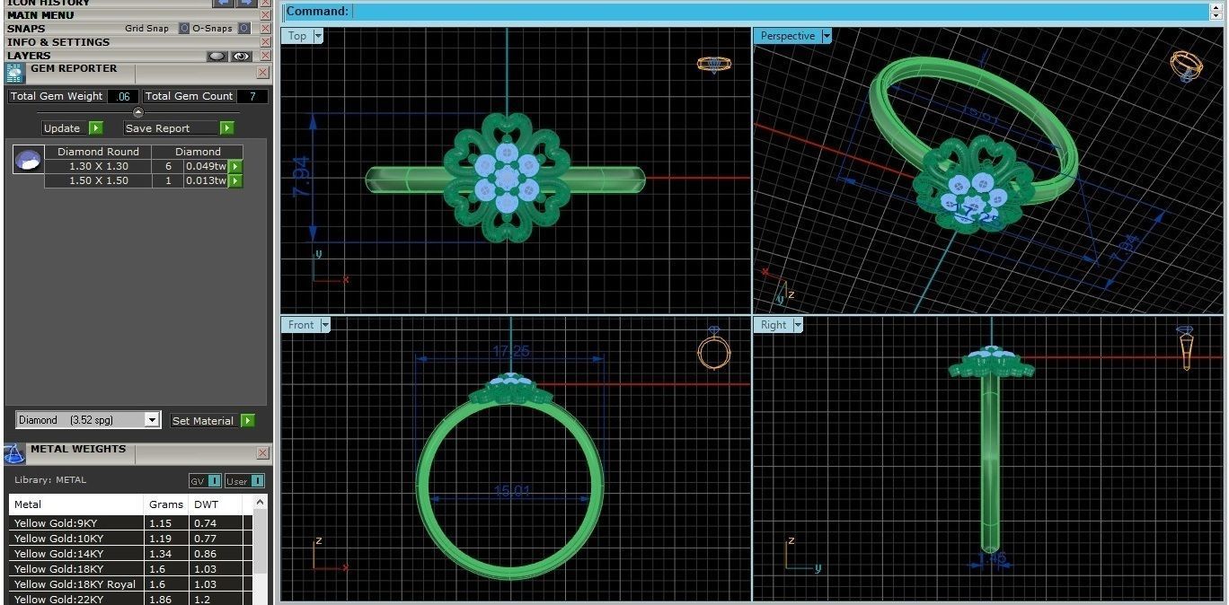Viewport: 1229px width, 605px height.
Task: Expand the Info & Settings panel
Action: tap(58, 42)
